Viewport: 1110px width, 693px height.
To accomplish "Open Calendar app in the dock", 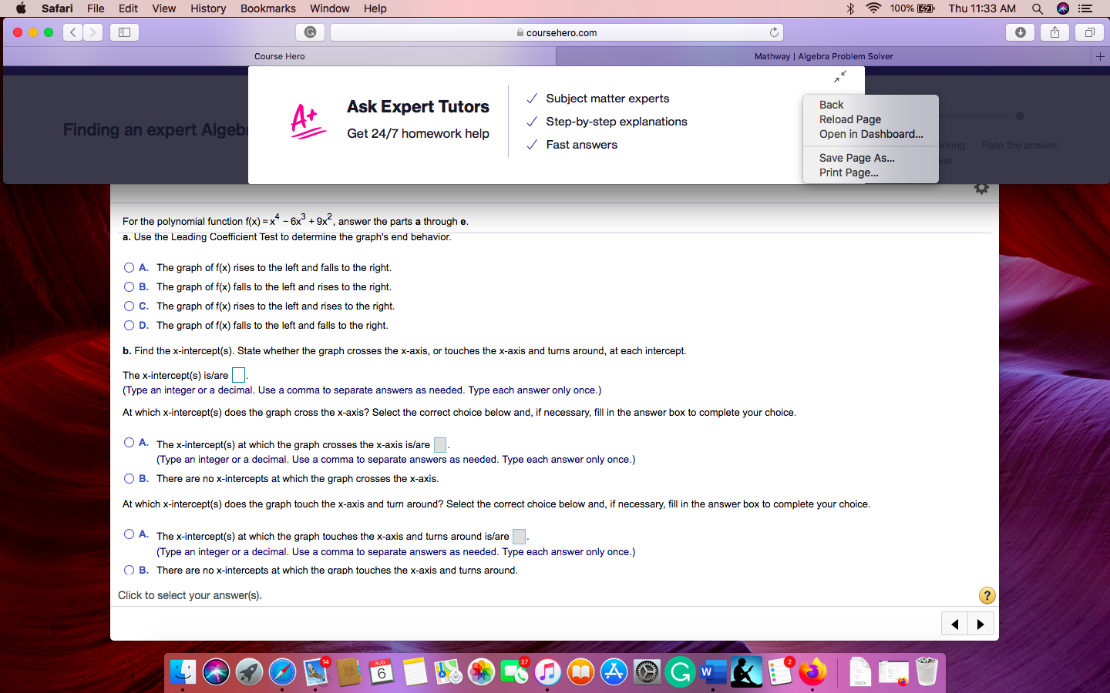I will pyautogui.click(x=381, y=672).
